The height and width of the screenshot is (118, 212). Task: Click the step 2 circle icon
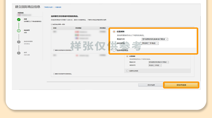(x=19, y=31)
